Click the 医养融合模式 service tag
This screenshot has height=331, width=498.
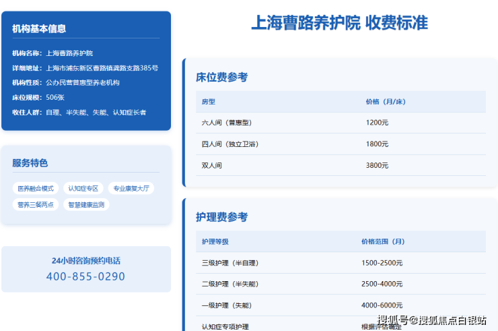(x=36, y=188)
